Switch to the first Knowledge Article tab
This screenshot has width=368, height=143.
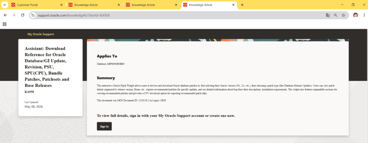coord(95,5)
